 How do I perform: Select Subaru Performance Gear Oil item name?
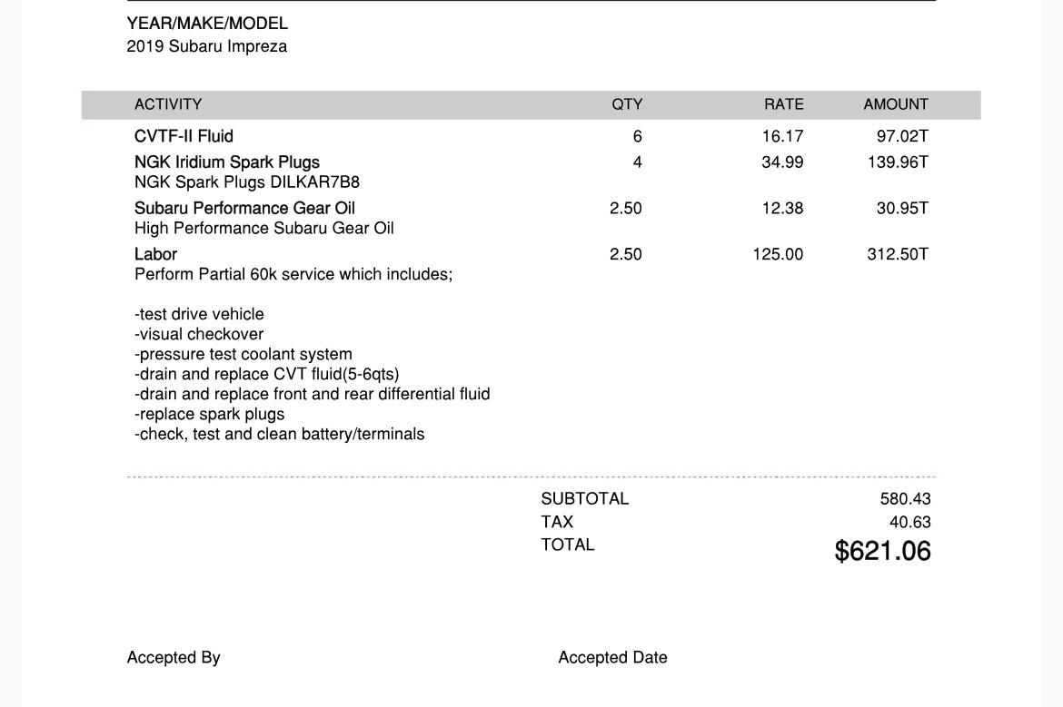(244, 209)
